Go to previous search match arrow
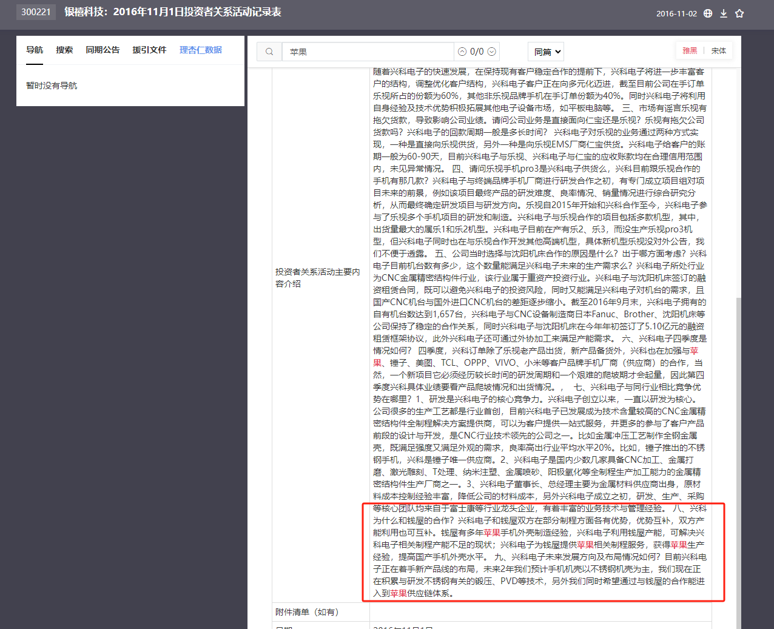 (462, 52)
